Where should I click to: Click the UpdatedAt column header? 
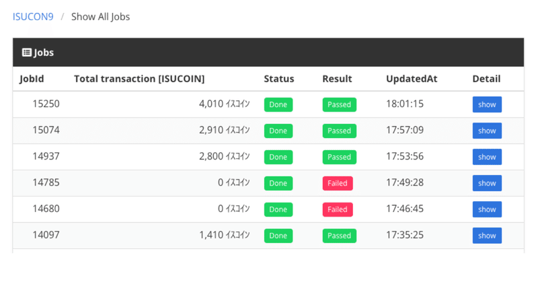coord(412,79)
